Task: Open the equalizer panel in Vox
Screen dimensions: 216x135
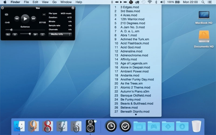Action: (8, 34)
